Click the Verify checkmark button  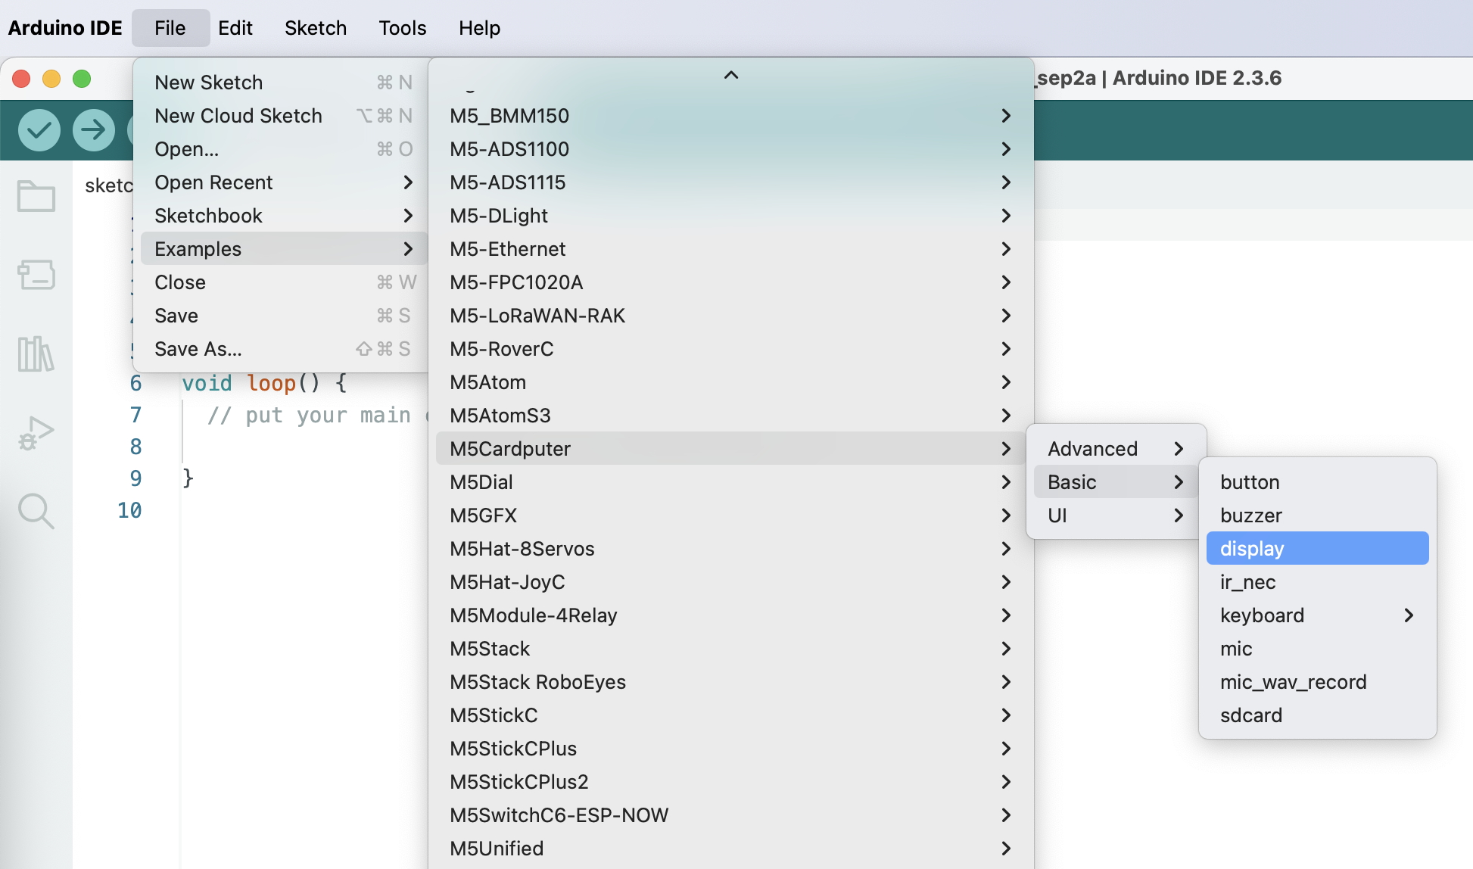[39, 130]
